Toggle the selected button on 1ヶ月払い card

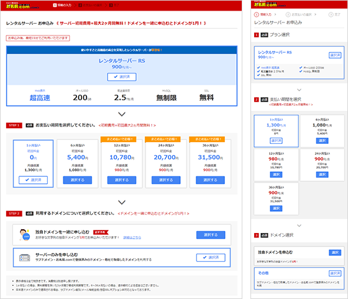(x=33, y=180)
